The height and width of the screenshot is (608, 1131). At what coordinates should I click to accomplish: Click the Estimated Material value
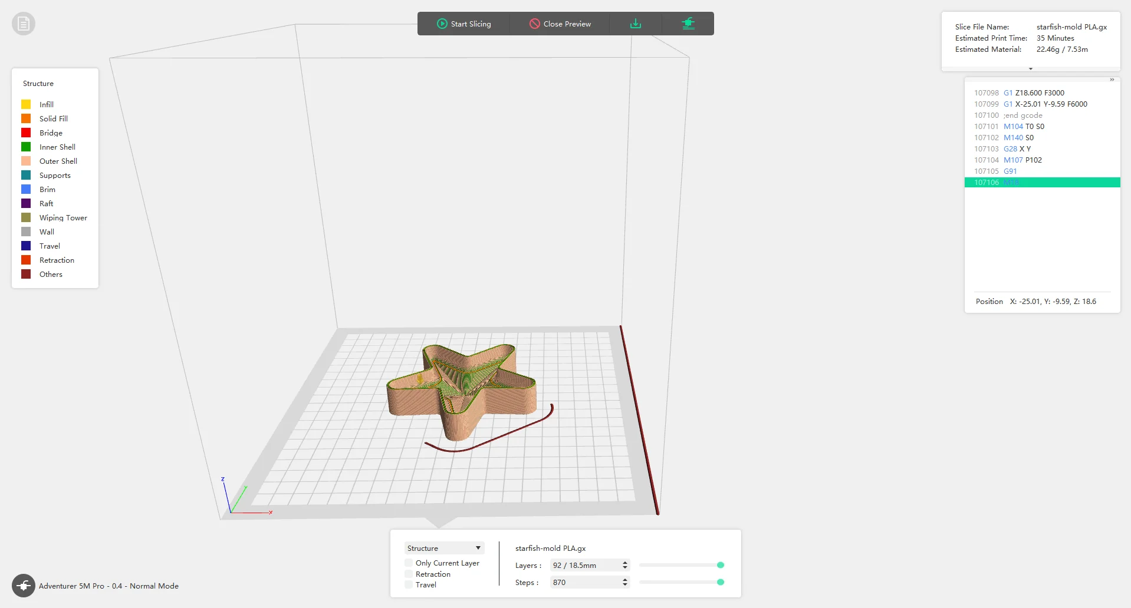(x=1062, y=49)
